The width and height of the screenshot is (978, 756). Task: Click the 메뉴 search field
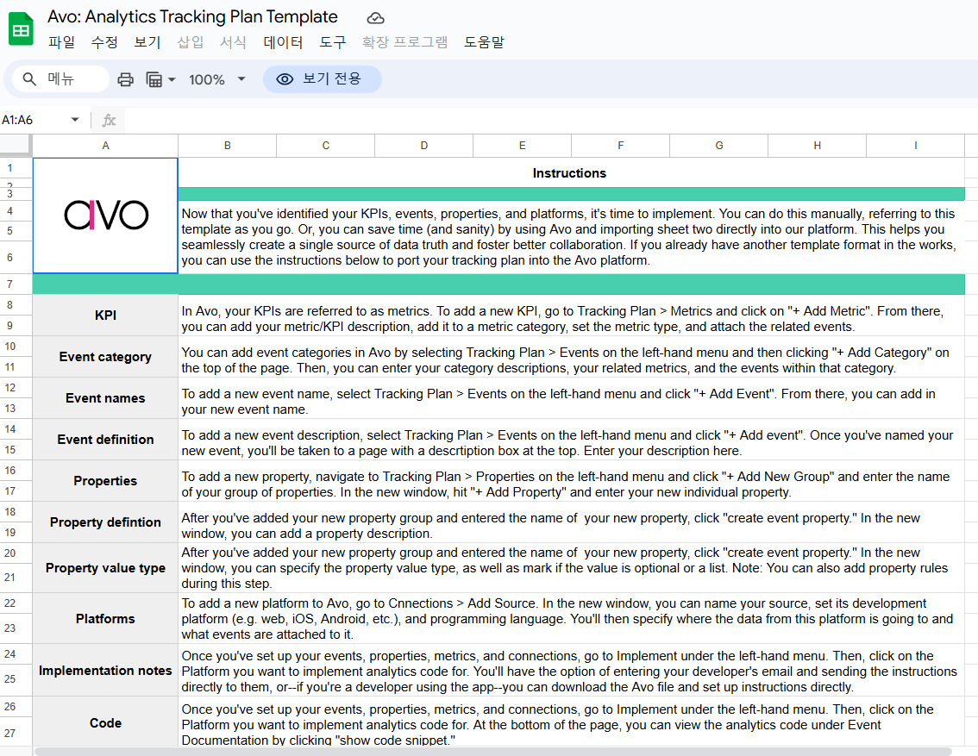(60, 79)
